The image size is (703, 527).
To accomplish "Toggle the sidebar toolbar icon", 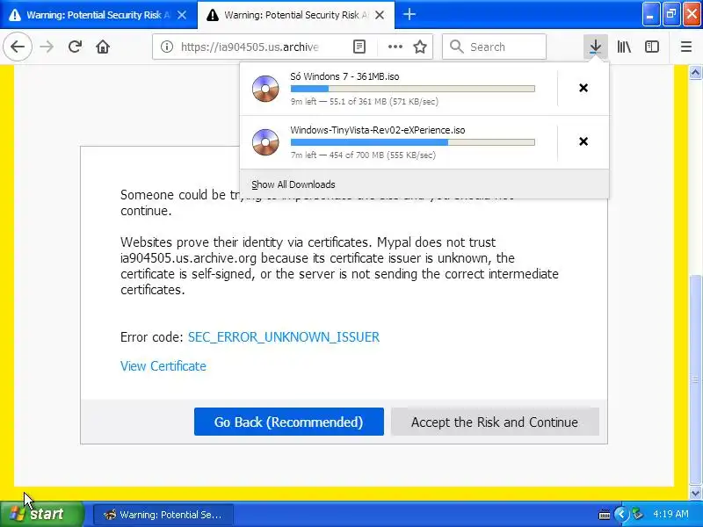I will pos(652,47).
